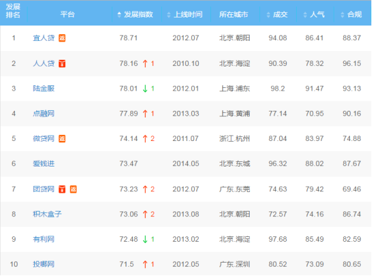372x276 pixels.
Task: Click transaction score 97.68
Action: [x=278, y=239]
